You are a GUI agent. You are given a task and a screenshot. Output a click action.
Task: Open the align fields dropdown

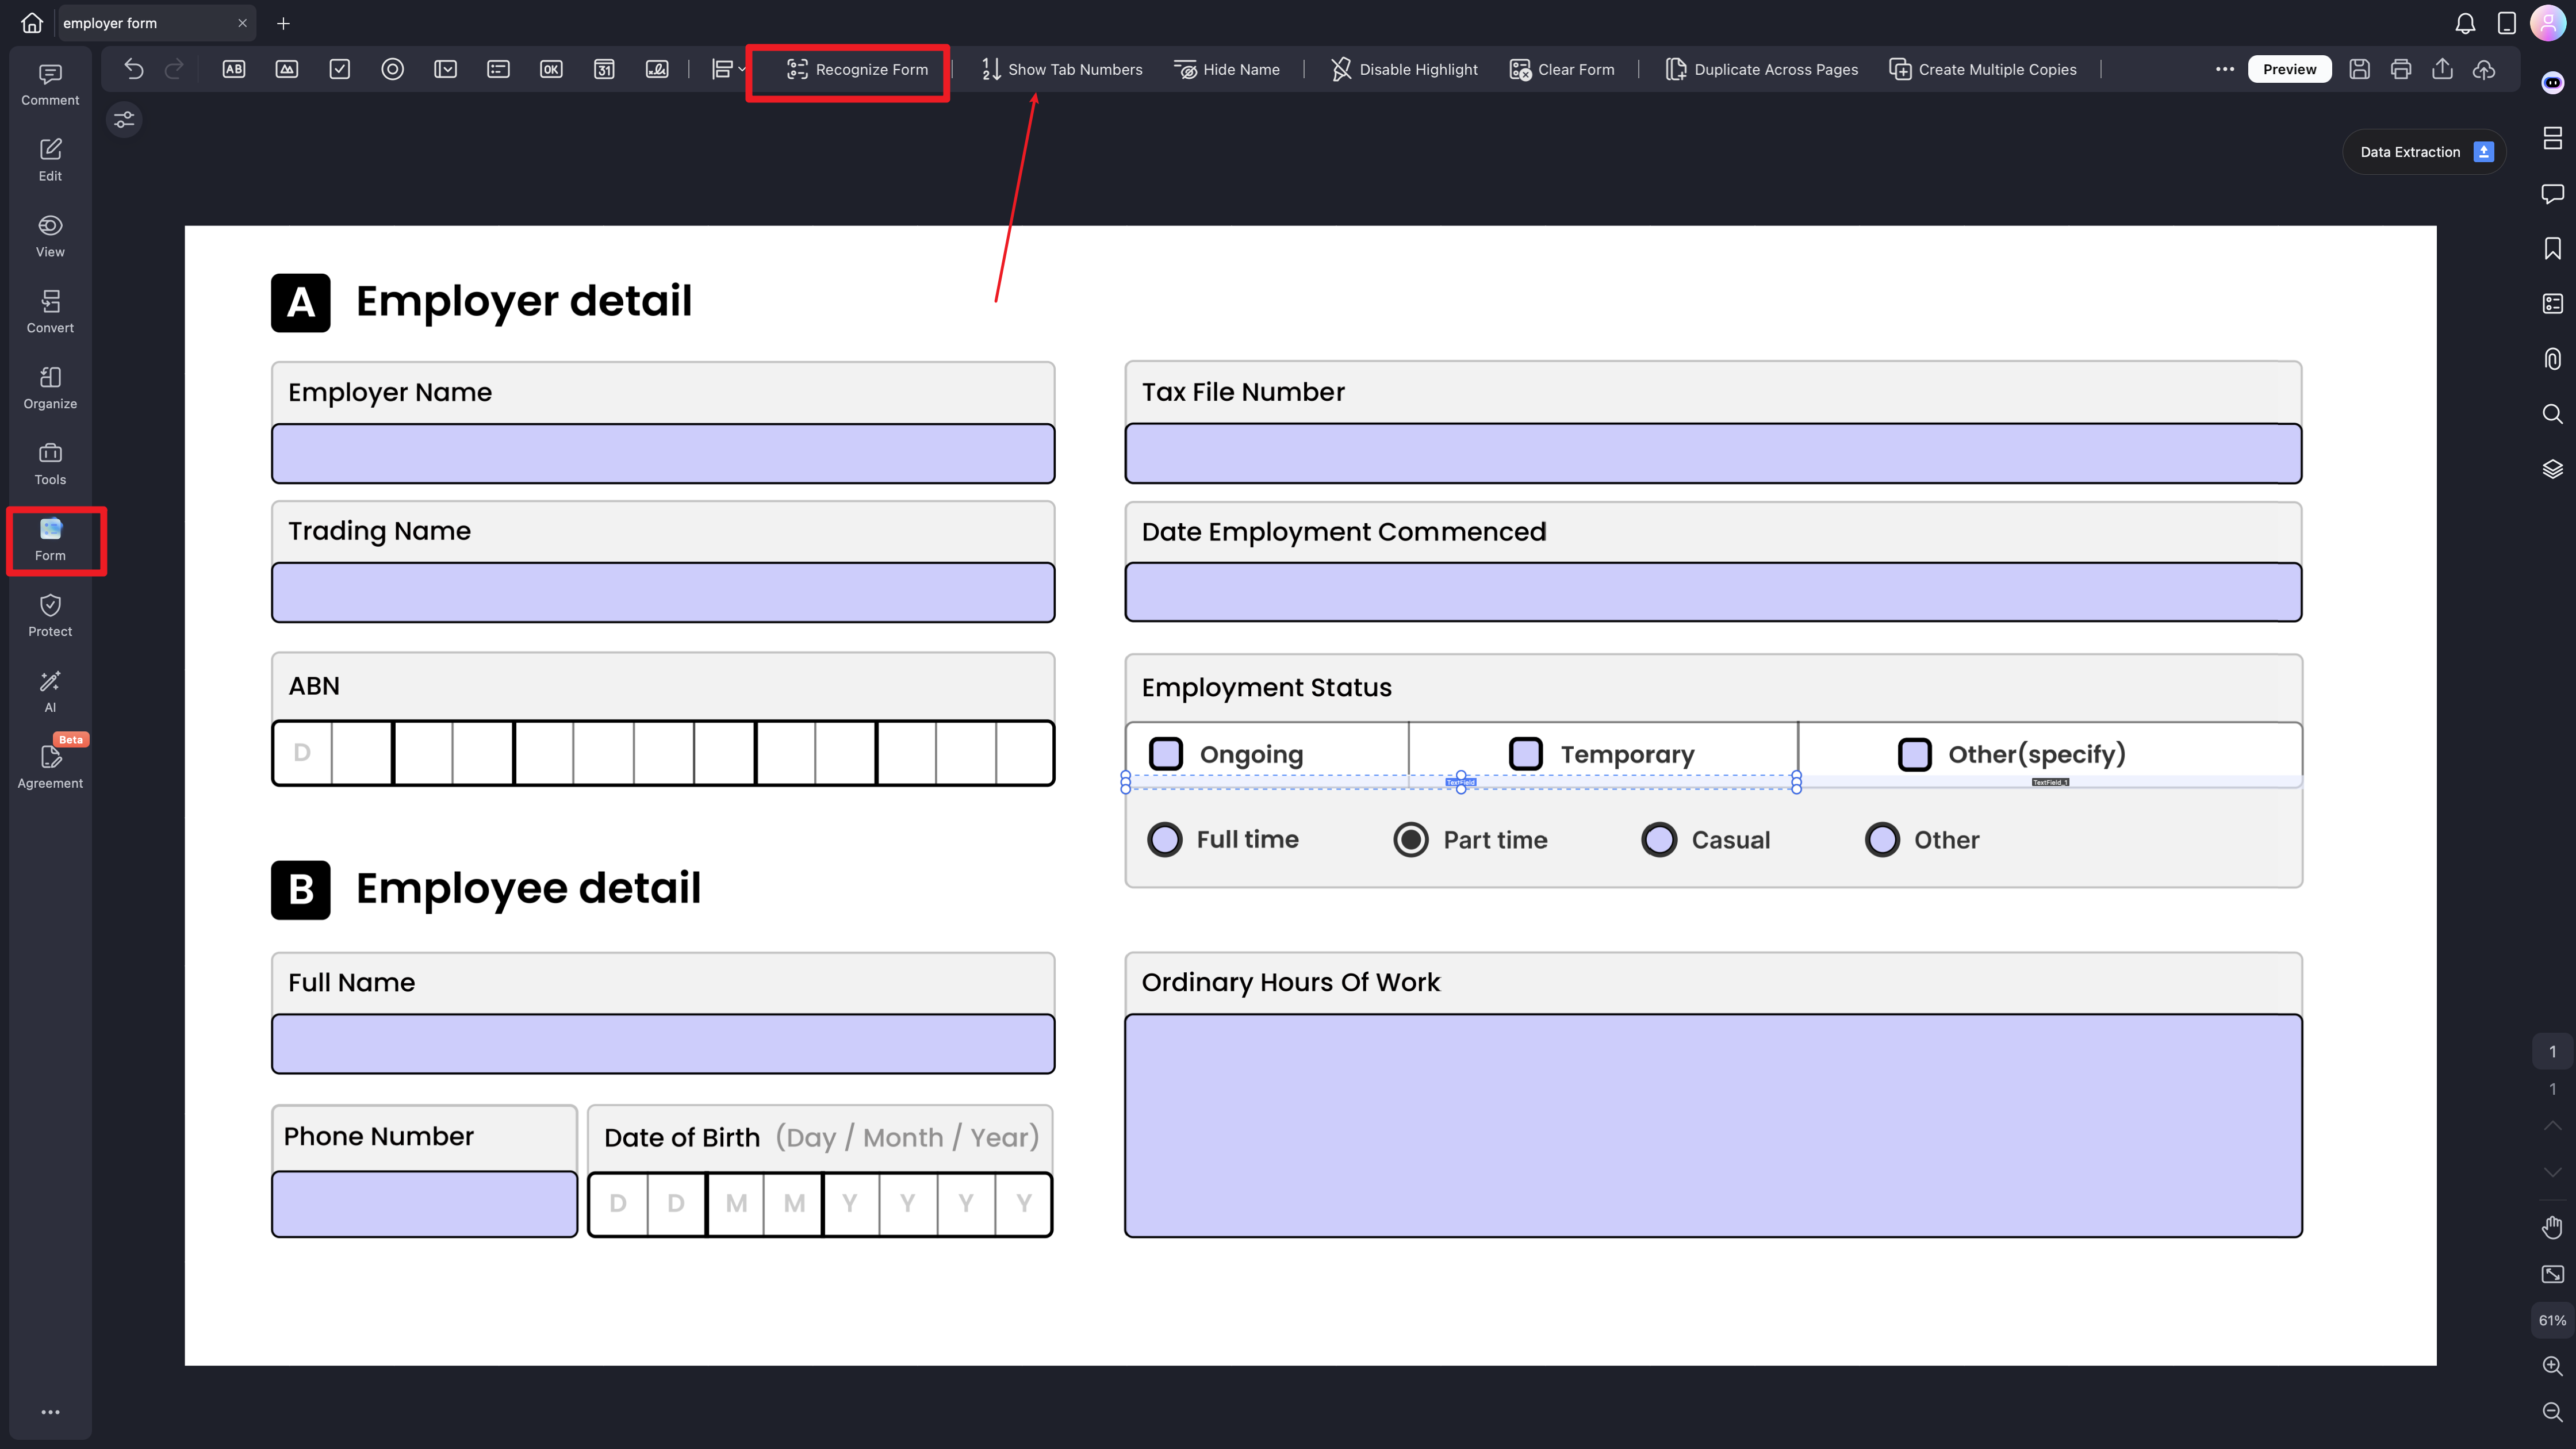click(x=729, y=69)
